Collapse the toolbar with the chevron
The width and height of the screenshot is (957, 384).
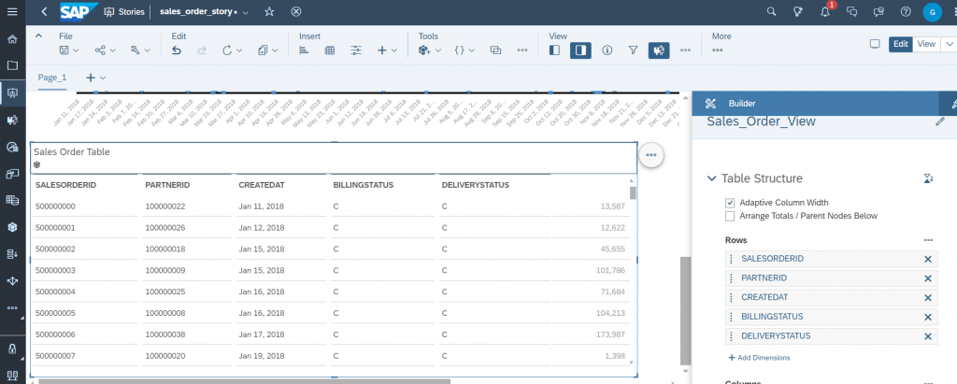pyautogui.click(x=38, y=36)
